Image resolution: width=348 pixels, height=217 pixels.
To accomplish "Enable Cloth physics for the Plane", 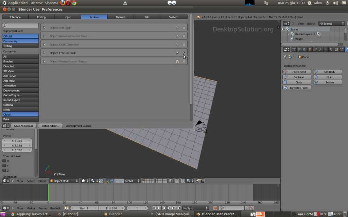I will click(x=297, y=82).
